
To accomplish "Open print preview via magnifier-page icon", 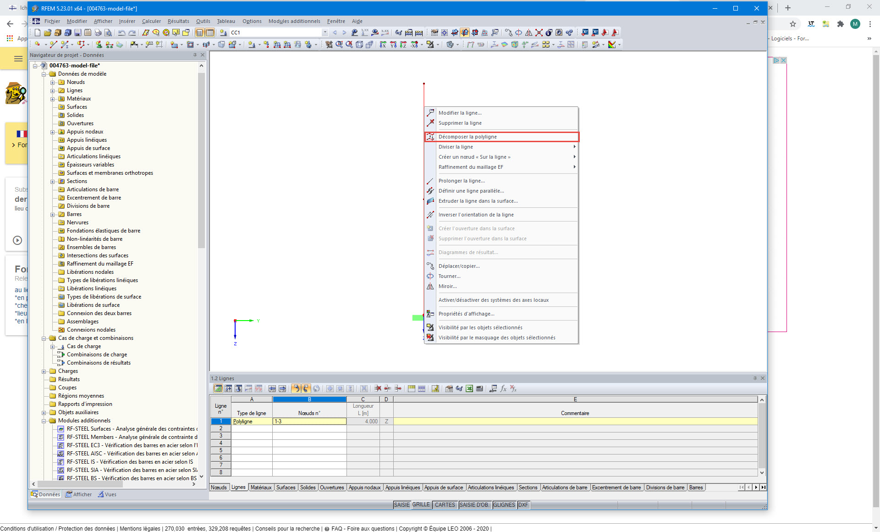I will click(108, 33).
